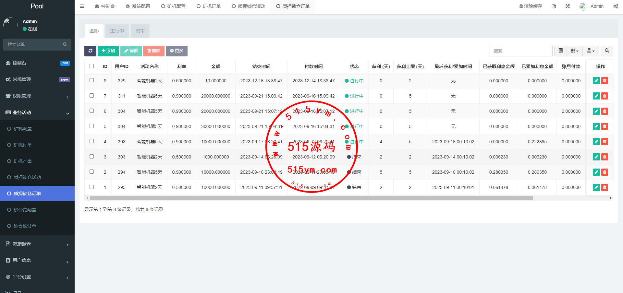Click the refresh table icon button
Screen dimensions: 623x293
coord(90,51)
